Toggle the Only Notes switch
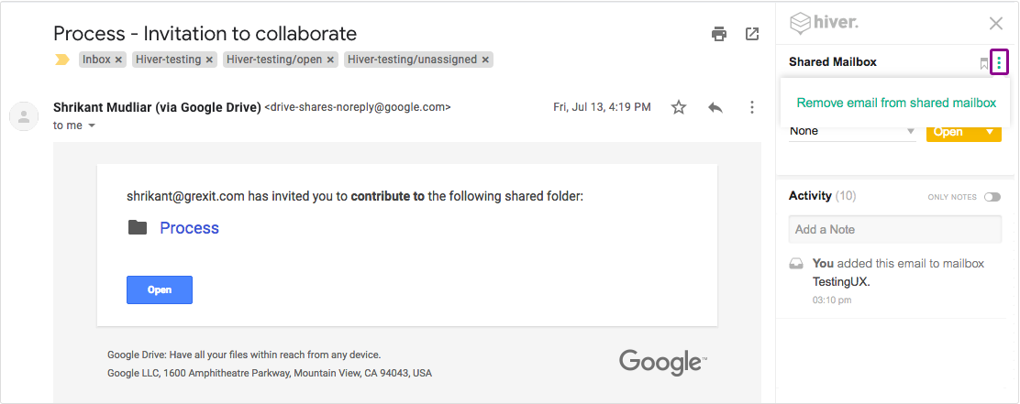1020x404 pixels. pyautogui.click(x=992, y=197)
